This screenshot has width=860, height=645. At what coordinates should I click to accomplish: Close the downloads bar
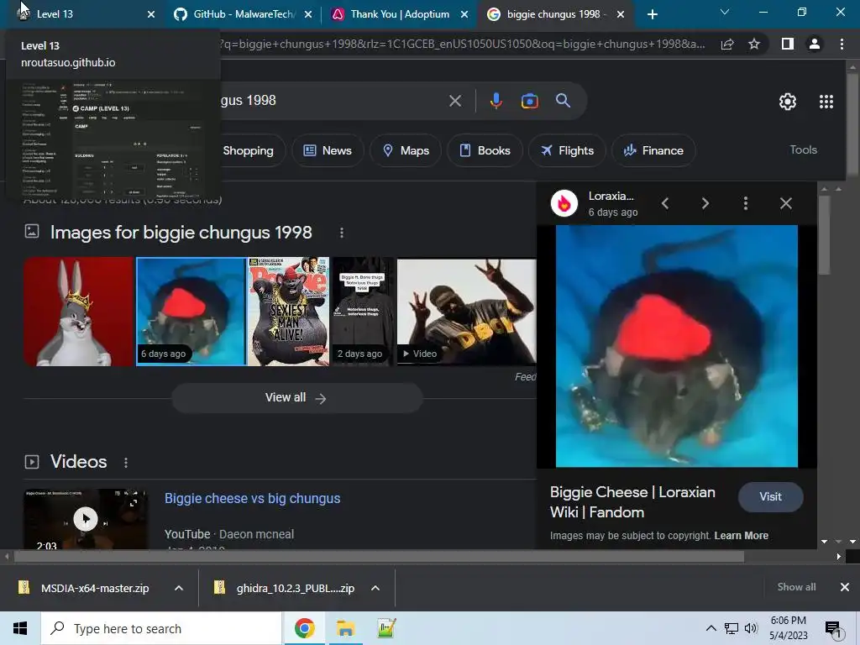coord(845,587)
